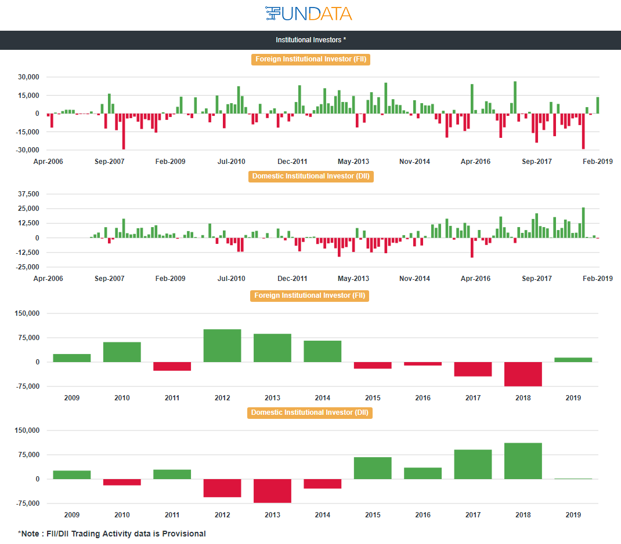The width and height of the screenshot is (621, 544).
Task: Click 2013 green bar in yearly FII chart
Action: coord(272,348)
